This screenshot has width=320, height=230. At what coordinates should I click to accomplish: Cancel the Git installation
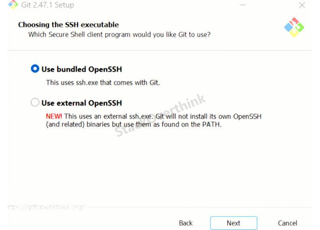287,223
